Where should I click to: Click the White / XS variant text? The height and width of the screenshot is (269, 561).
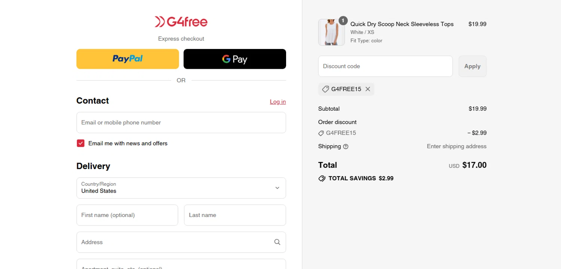[x=362, y=32]
